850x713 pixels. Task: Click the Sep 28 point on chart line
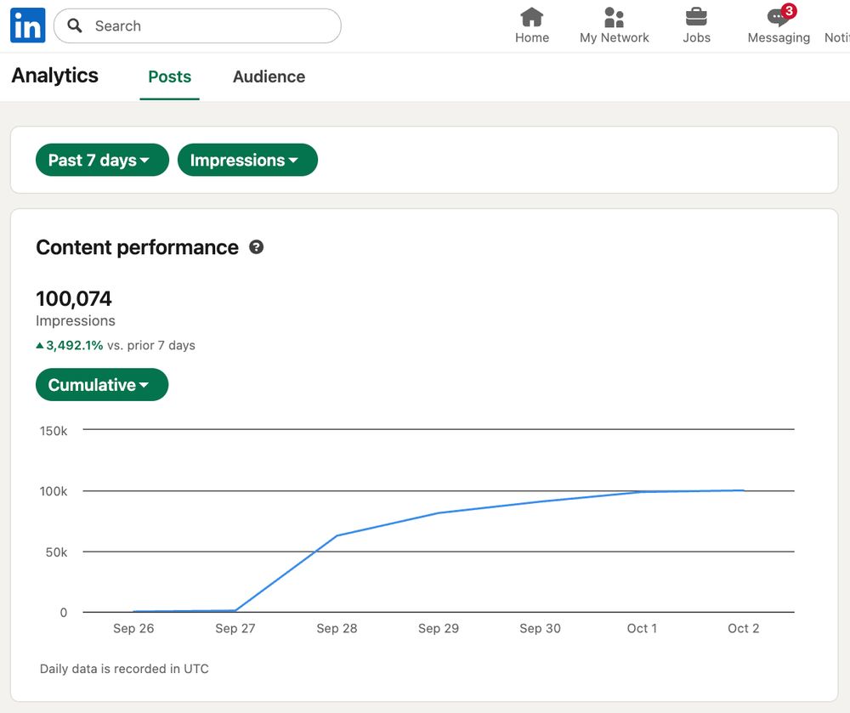coord(337,535)
